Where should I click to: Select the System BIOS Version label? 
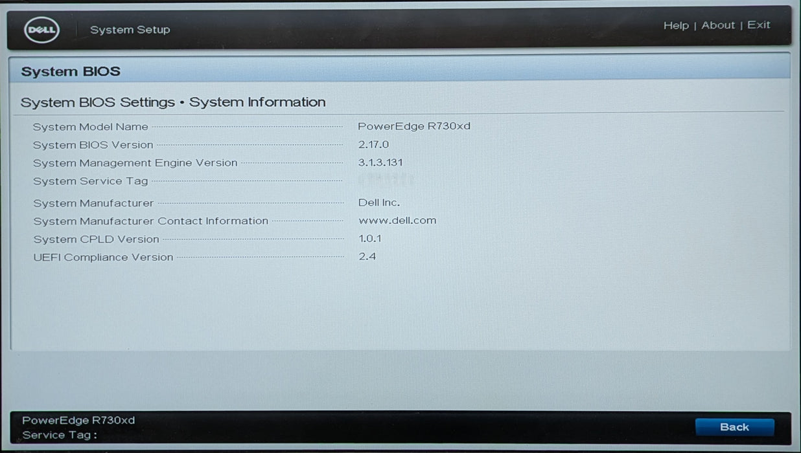tap(93, 145)
